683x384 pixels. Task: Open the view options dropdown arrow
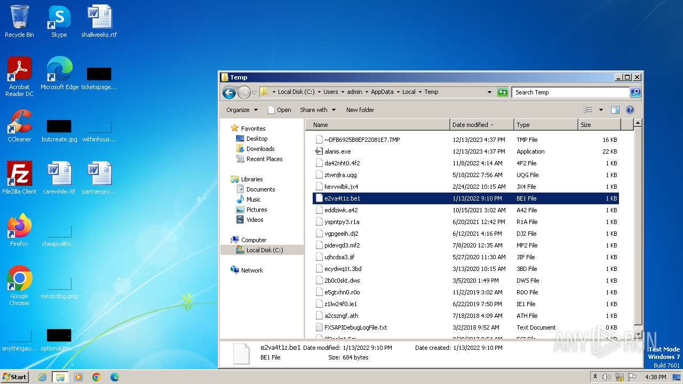pyautogui.click(x=601, y=110)
